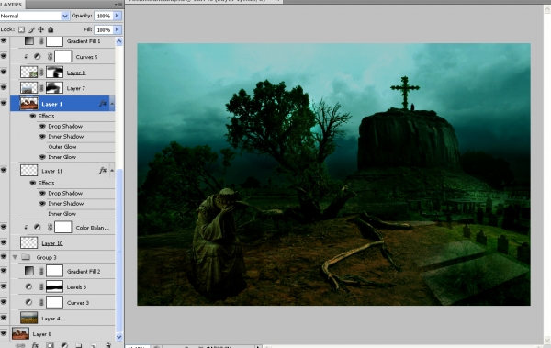
Task: Click the mask link icon on Levels 3
Action: click(x=41, y=286)
